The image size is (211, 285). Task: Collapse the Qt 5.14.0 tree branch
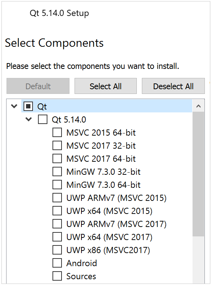click(29, 119)
